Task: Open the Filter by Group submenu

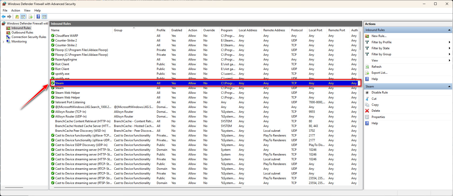Action: (x=381, y=54)
